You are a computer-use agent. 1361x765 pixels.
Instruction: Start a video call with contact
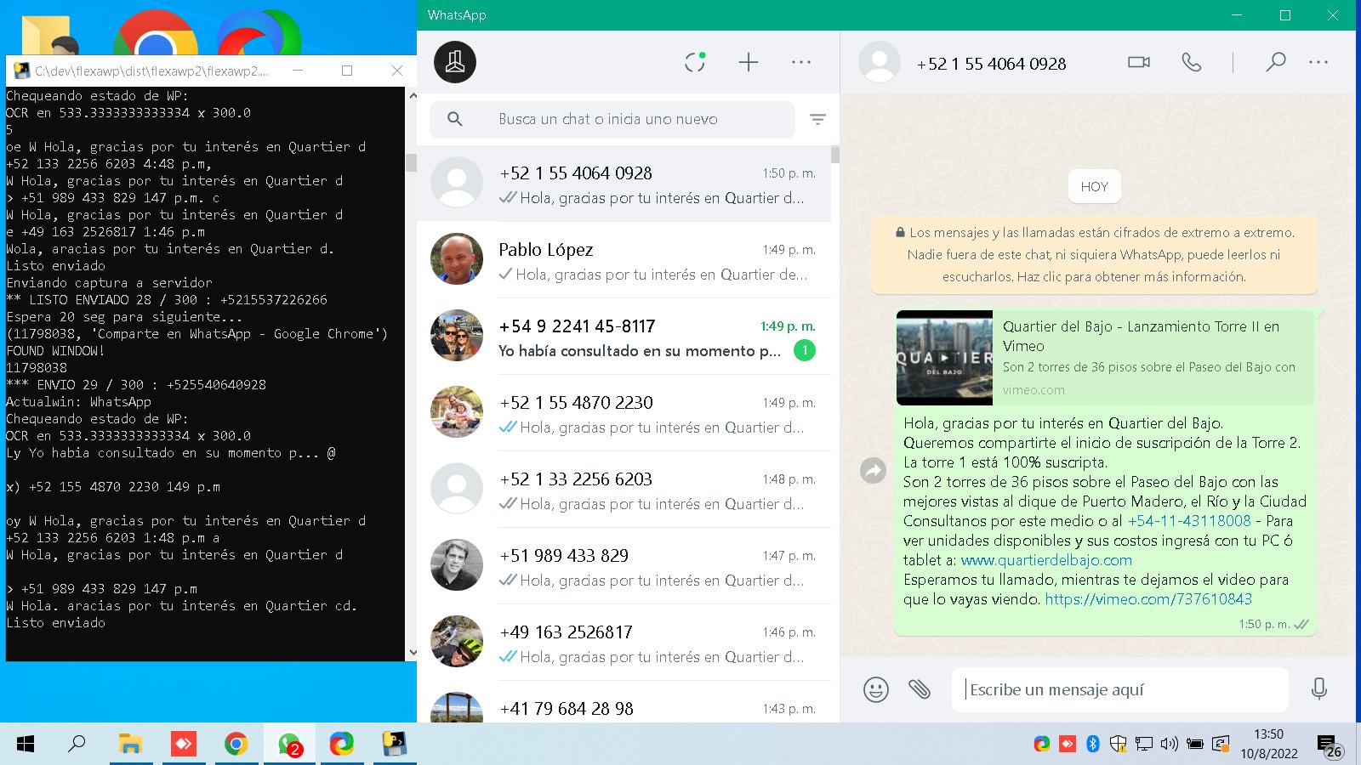[x=1139, y=62]
